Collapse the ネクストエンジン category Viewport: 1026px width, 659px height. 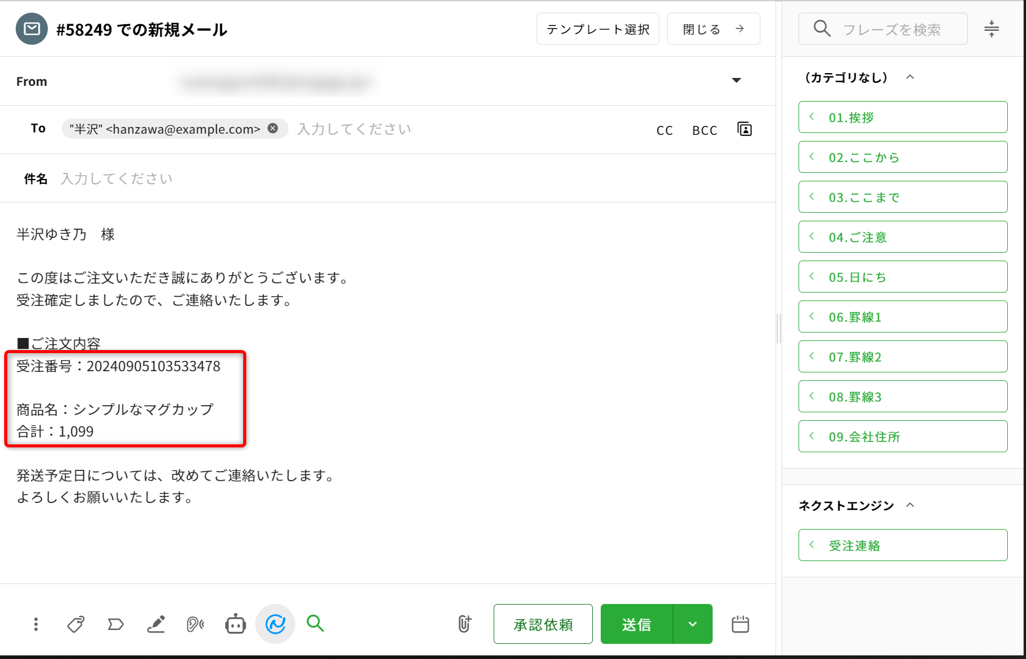[x=910, y=505]
